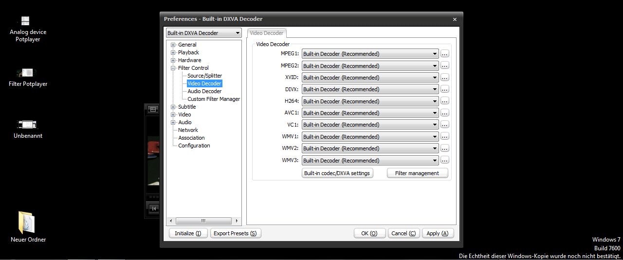Select the Unbenannt desktop icon
Image resolution: width=623 pixels, height=260 pixels.
(x=27, y=125)
